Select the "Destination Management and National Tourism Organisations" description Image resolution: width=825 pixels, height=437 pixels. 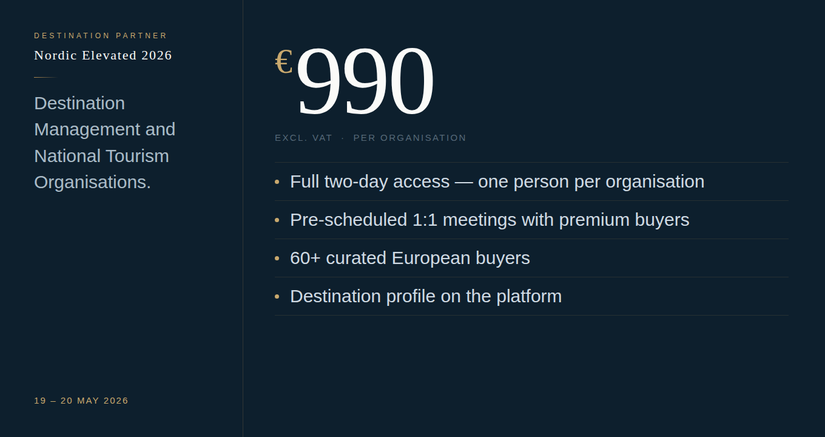(x=104, y=143)
